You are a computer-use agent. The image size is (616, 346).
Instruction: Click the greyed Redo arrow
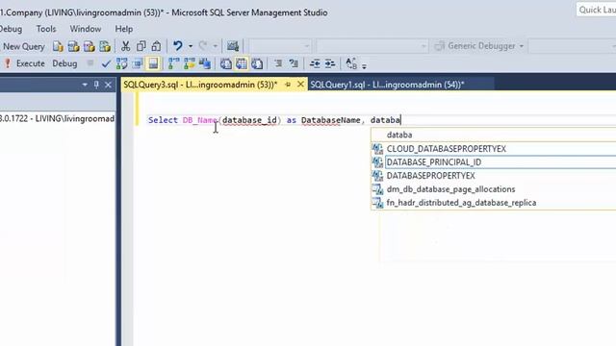(203, 46)
